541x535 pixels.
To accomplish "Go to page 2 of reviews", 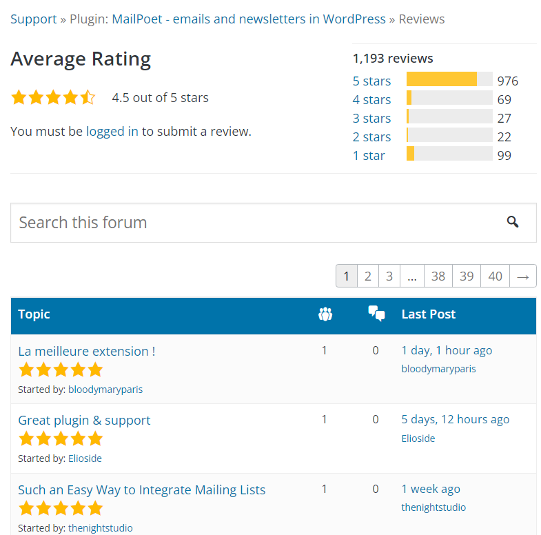I will tap(368, 276).
